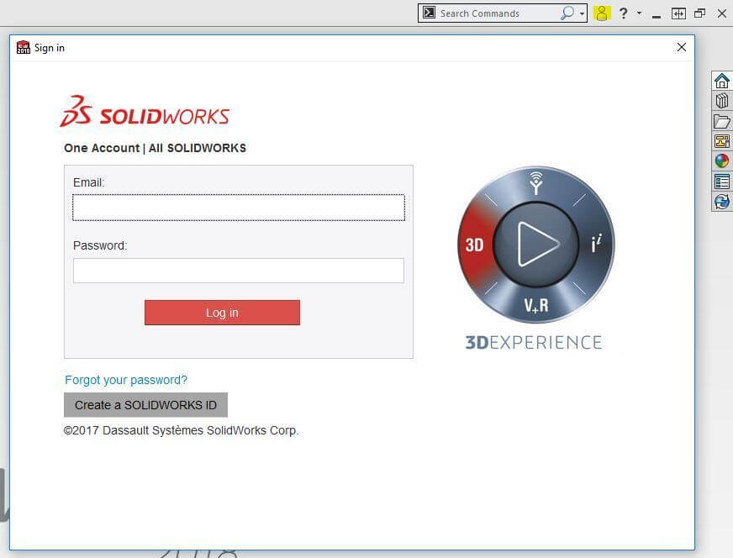Open SOLIDWORKS Resources home tab in task pane

click(x=722, y=81)
